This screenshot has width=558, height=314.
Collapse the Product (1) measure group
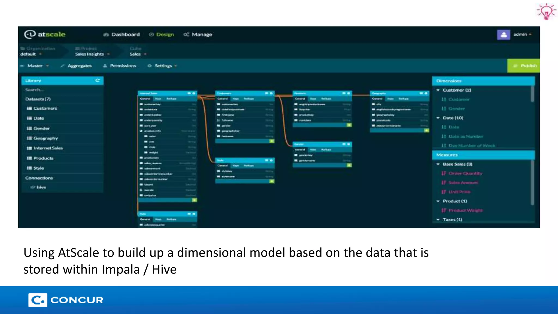(x=438, y=201)
